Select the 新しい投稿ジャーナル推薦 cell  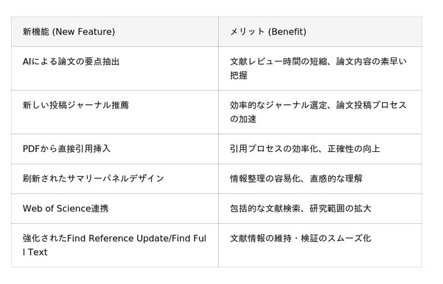[x=75, y=105]
